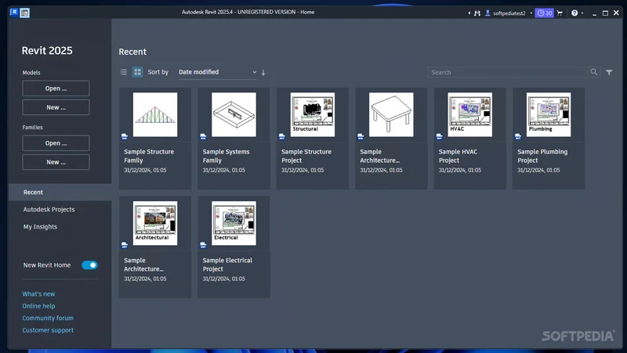Click the Sample Structure Project title text

(306, 156)
